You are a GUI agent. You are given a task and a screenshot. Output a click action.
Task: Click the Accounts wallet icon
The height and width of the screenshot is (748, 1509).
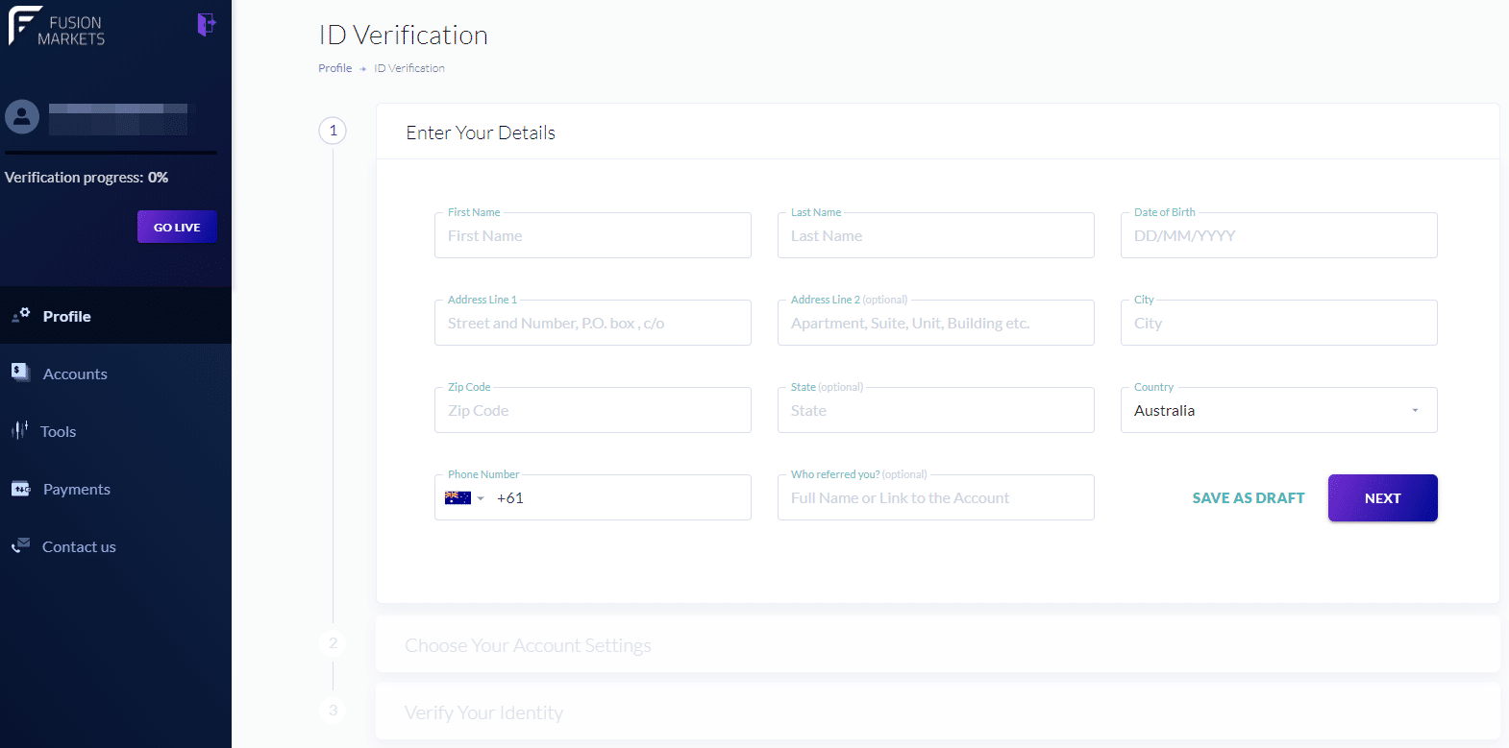(x=20, y=373)
